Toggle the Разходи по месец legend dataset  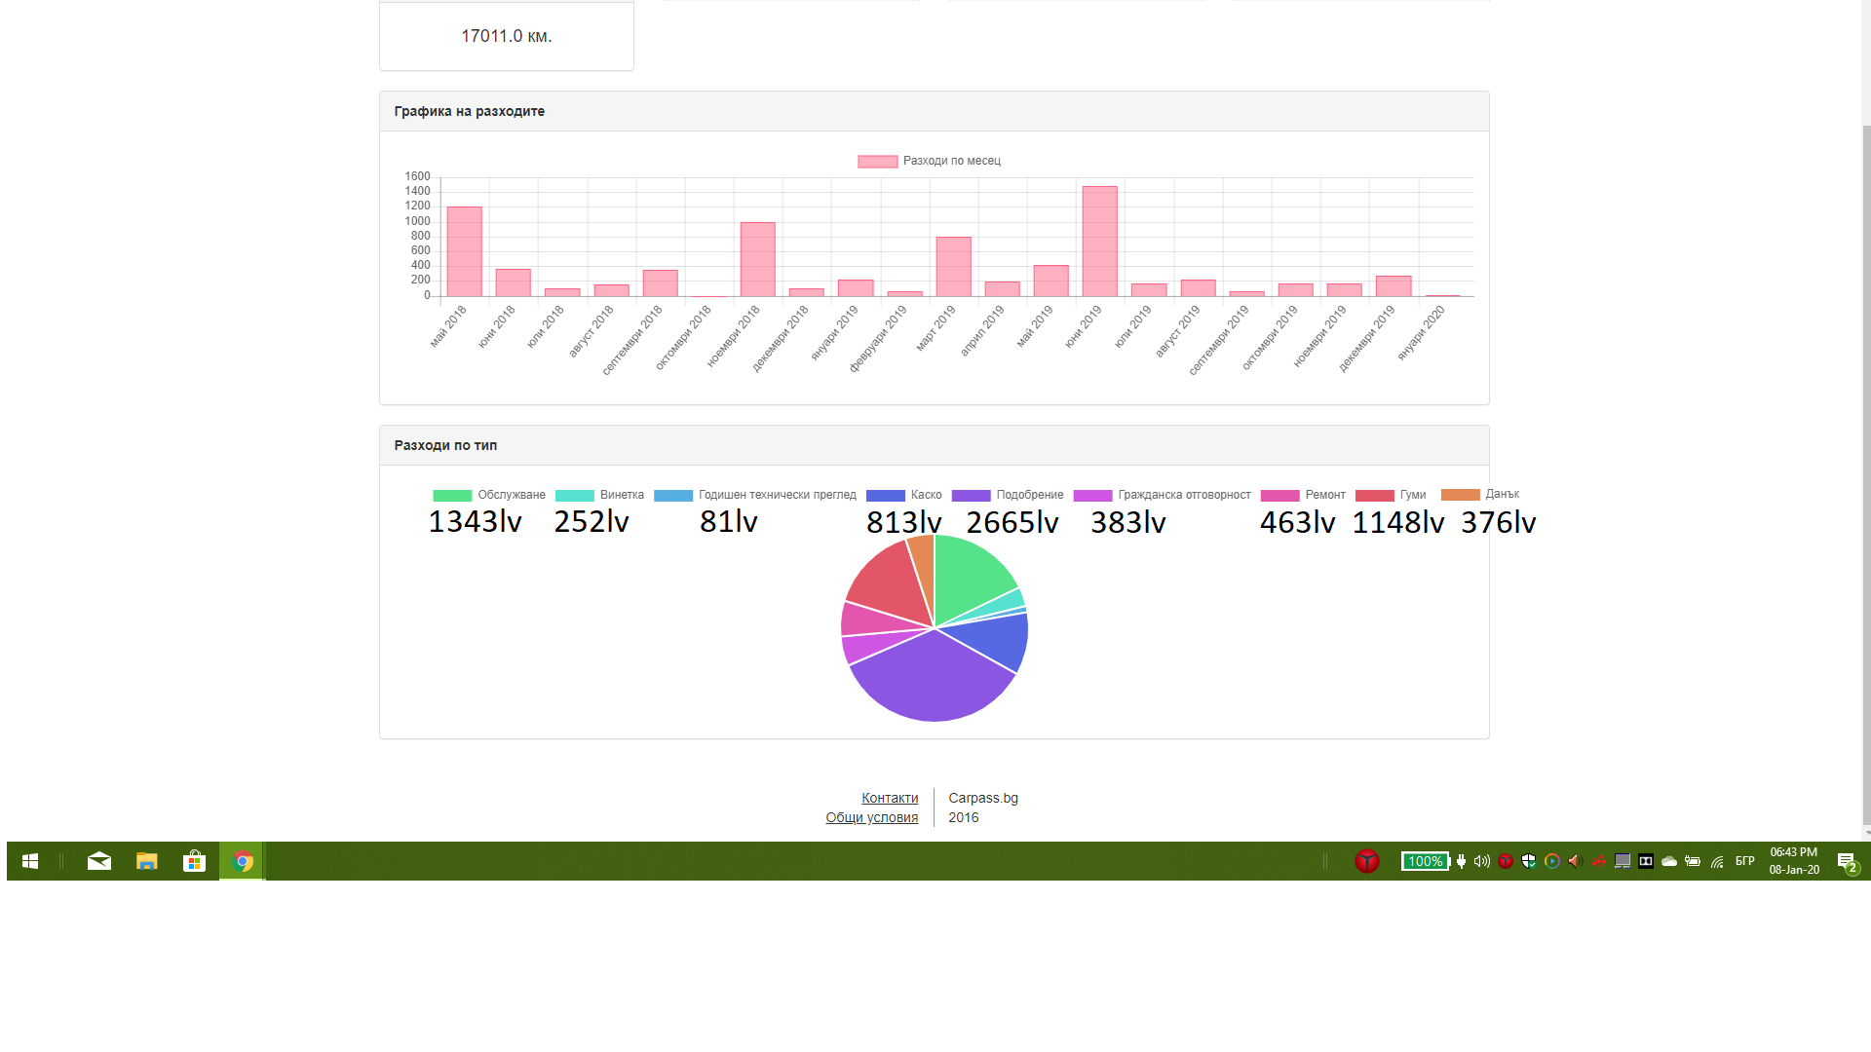930,161
